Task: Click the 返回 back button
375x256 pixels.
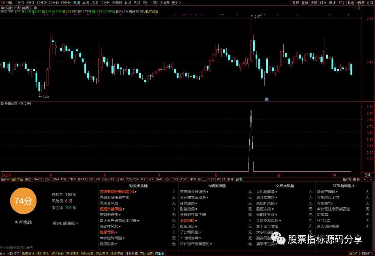Action: point(370,3)
